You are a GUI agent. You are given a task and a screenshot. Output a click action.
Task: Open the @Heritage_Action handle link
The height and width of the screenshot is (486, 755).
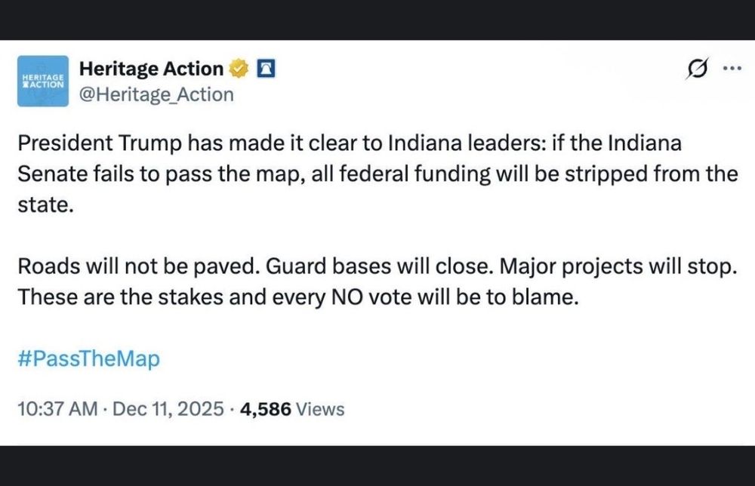(x=156, y=95)
